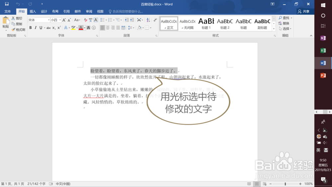
Task: Open the font color dropdown arrow
Action: (x=84, y=28)
